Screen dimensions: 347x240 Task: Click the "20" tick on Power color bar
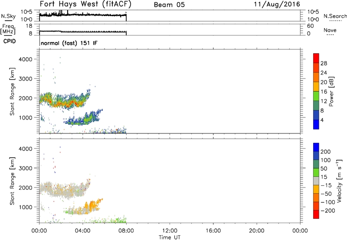tap(324, 82)
